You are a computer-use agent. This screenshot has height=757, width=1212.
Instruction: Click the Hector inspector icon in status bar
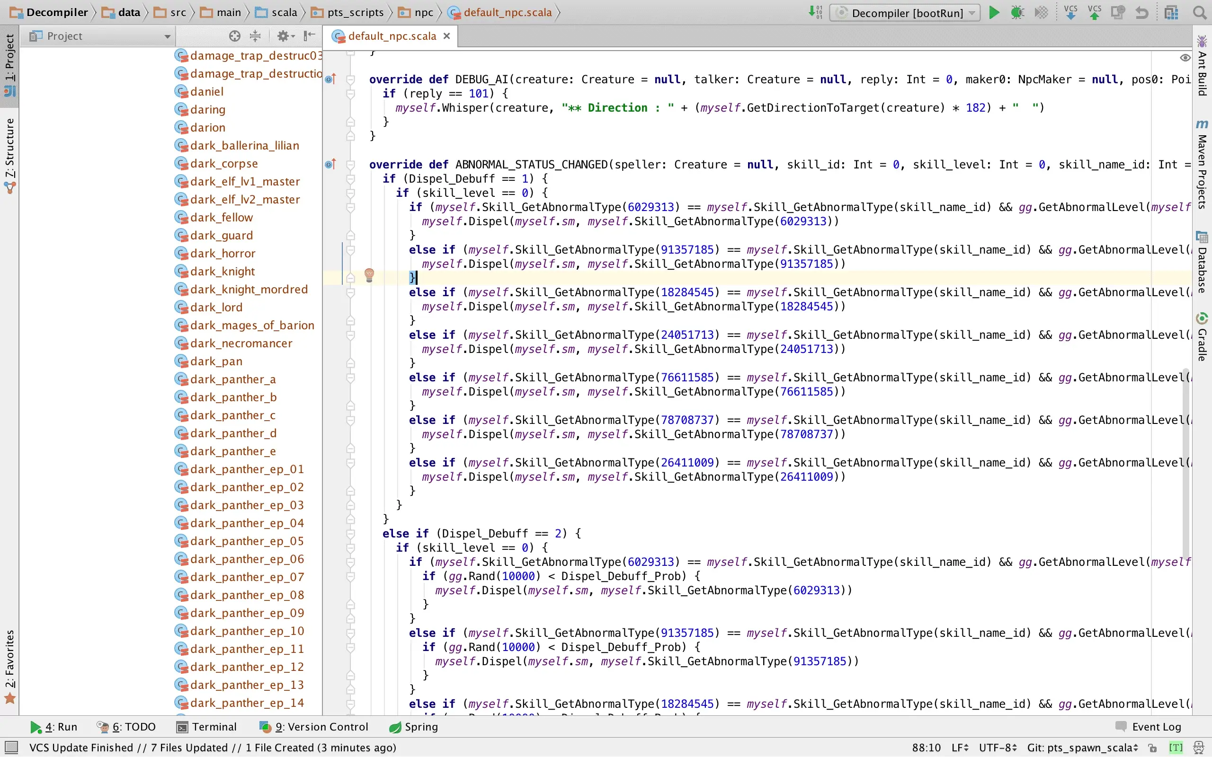pos(1198,748)
